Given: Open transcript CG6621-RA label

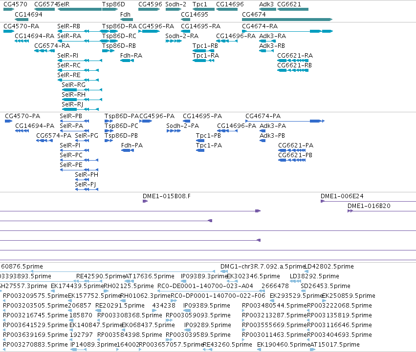Looking at the screenshot, I should click(295, 55).
